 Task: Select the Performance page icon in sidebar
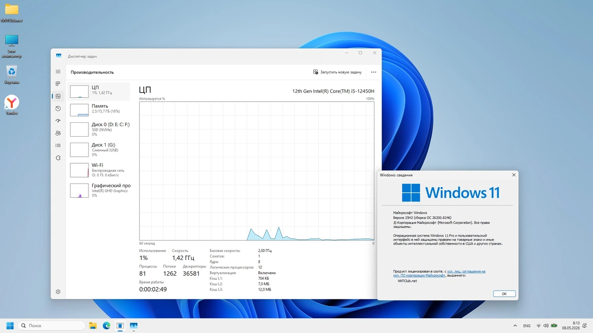tap(58, 96)
